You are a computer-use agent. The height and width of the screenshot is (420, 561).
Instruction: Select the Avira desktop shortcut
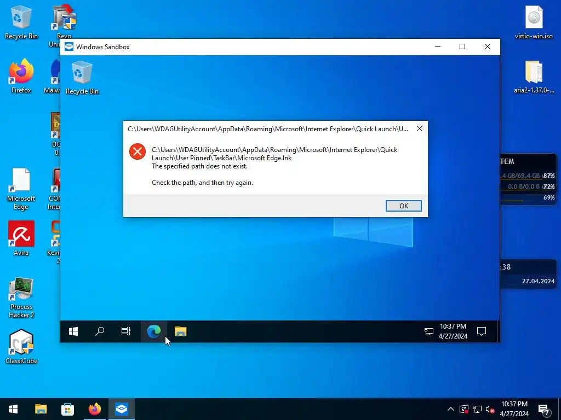[x=21, y=238]
